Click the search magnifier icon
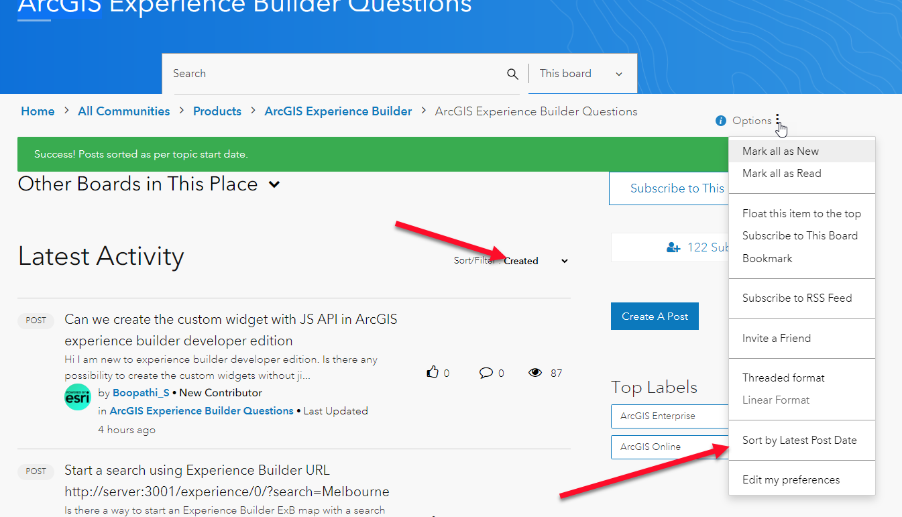The width and height of the screenshot is (902, 517). point(512,74)
